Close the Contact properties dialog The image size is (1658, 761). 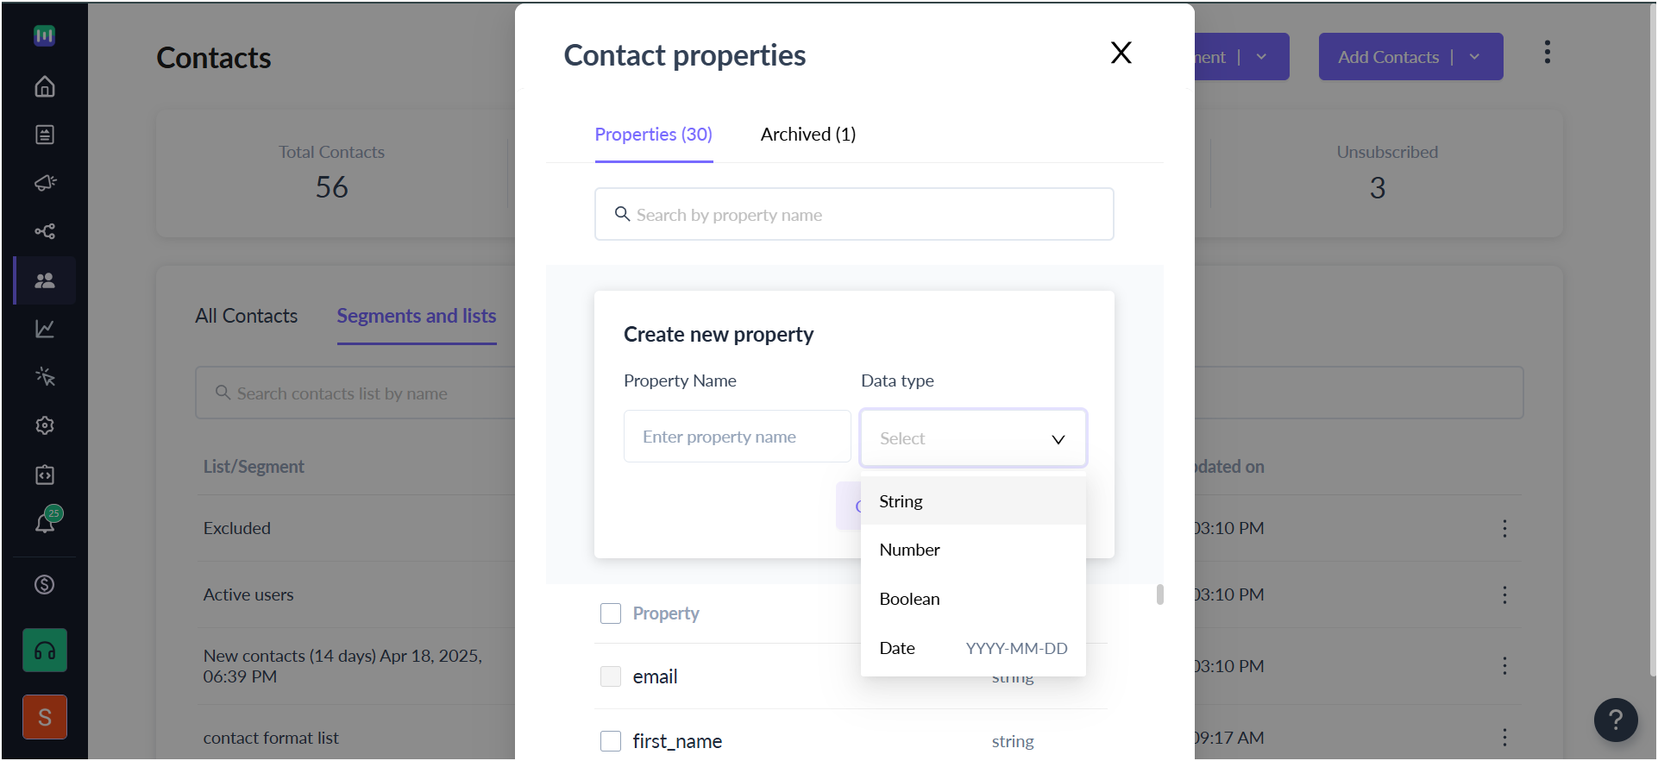pos(1121,53)
